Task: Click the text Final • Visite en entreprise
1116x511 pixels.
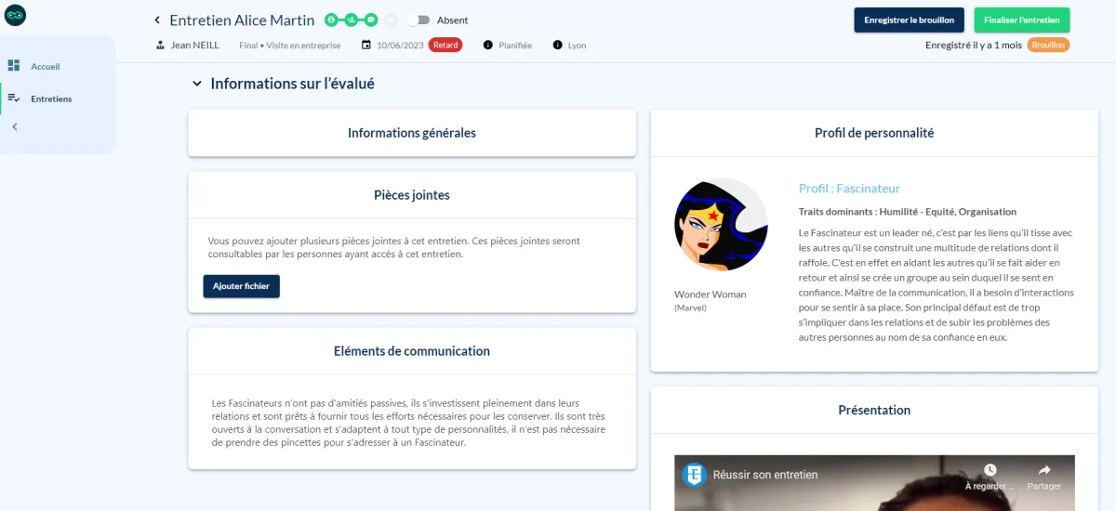Action: pyautogui.click(x=289, y=45)
